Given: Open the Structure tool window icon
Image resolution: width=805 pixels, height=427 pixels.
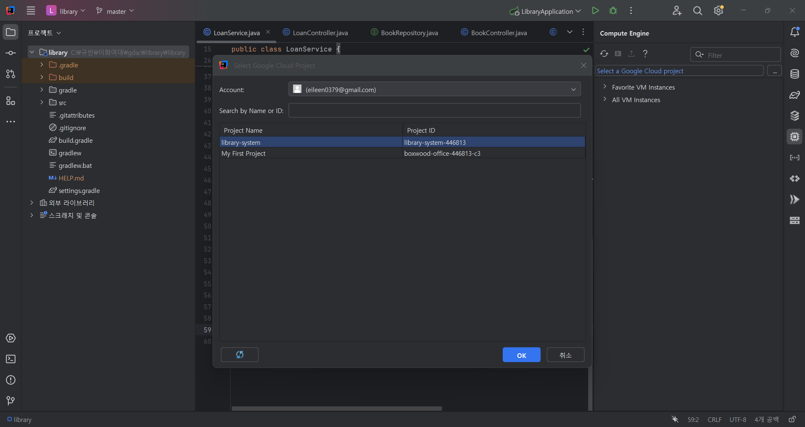Looking at the screenshot, I should [11, 101].
